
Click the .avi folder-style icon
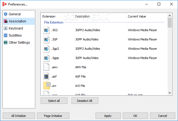click(x=47, y=85)
